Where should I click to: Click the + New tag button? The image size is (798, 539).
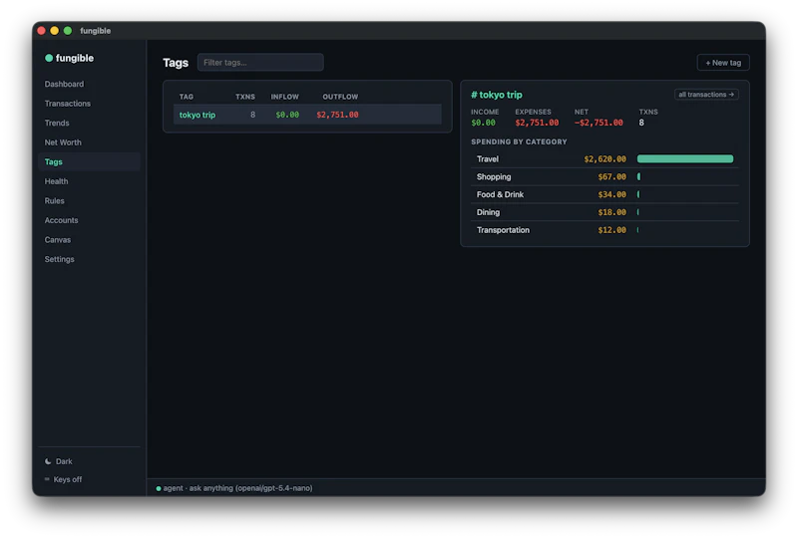pyautogui.click(x=723, y=63)
